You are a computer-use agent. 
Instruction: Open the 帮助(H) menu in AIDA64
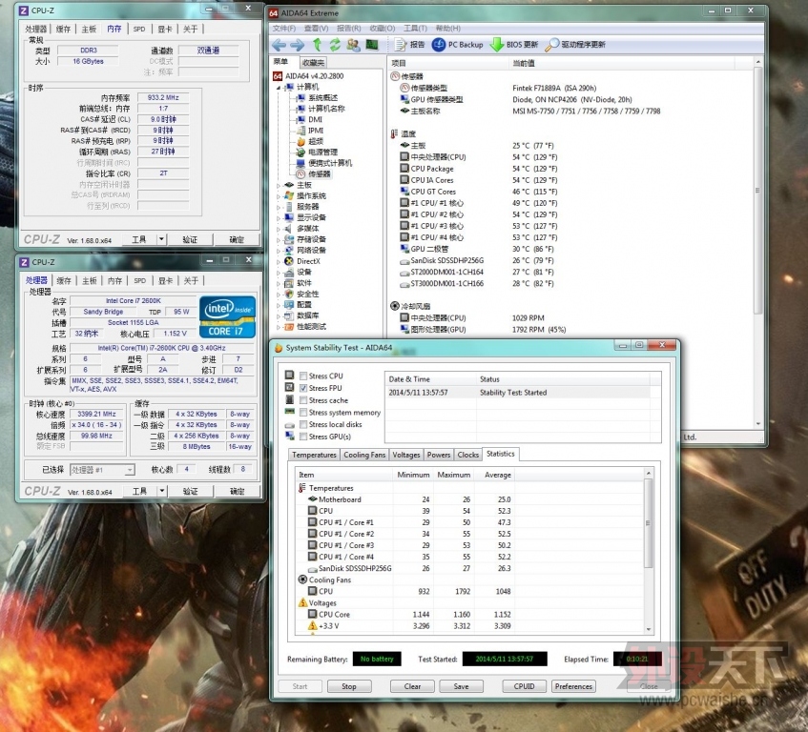pyautogui.click(x=447, y=29)
